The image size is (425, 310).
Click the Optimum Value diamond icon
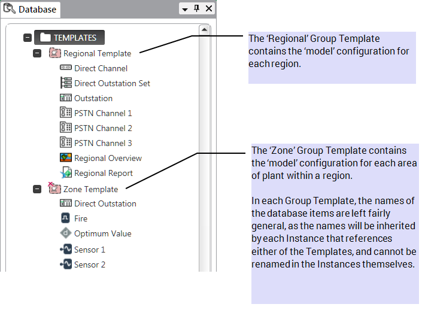[66, 233]
